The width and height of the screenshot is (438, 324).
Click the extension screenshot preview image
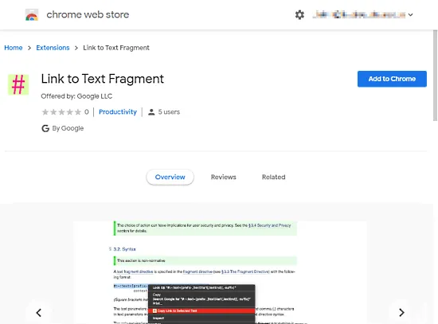[x=220, y=272]
